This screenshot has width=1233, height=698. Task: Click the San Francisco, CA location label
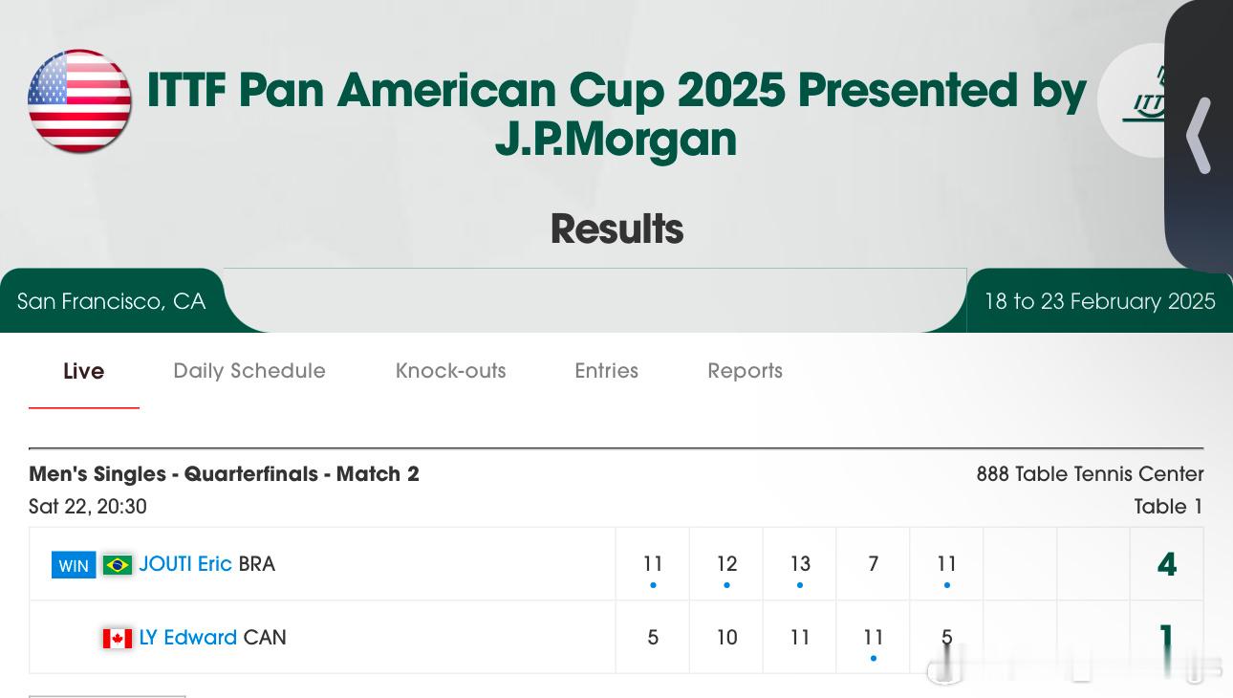(111, 301)
